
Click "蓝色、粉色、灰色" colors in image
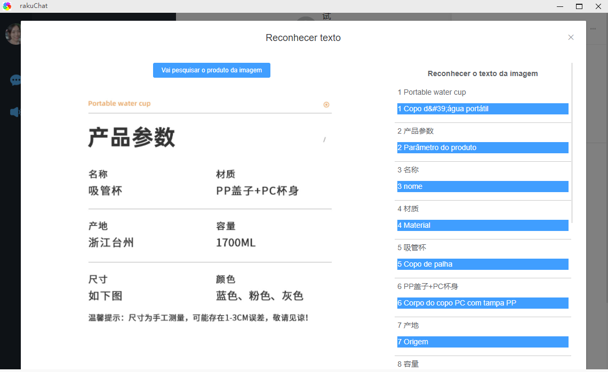[x=259, y=296]
